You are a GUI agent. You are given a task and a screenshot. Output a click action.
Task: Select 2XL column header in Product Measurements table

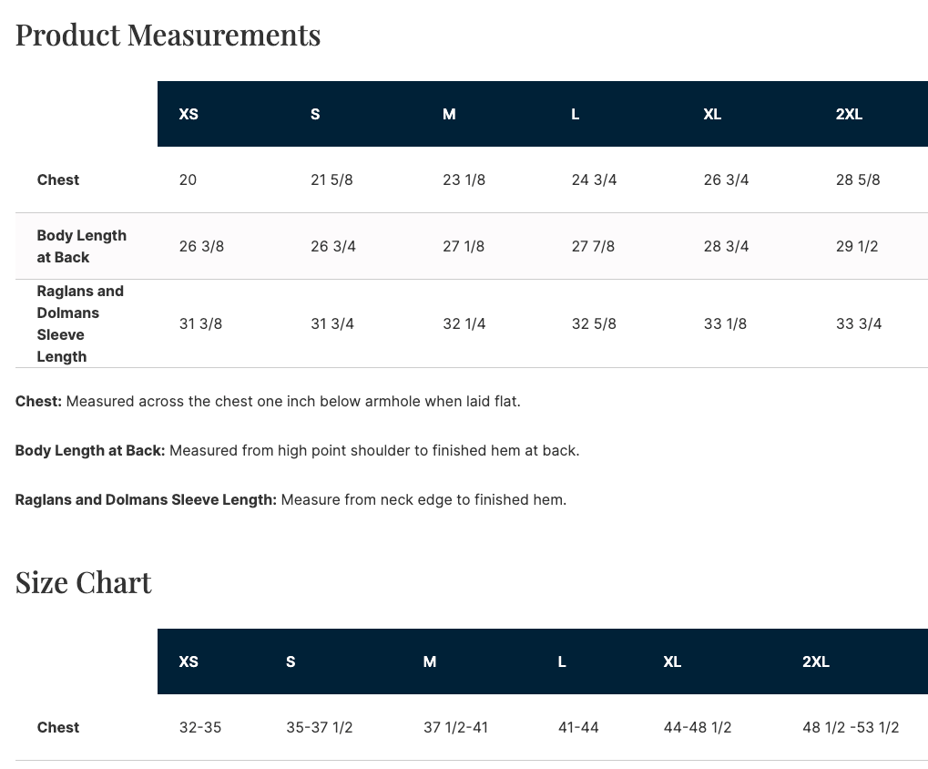coord(849,114)
